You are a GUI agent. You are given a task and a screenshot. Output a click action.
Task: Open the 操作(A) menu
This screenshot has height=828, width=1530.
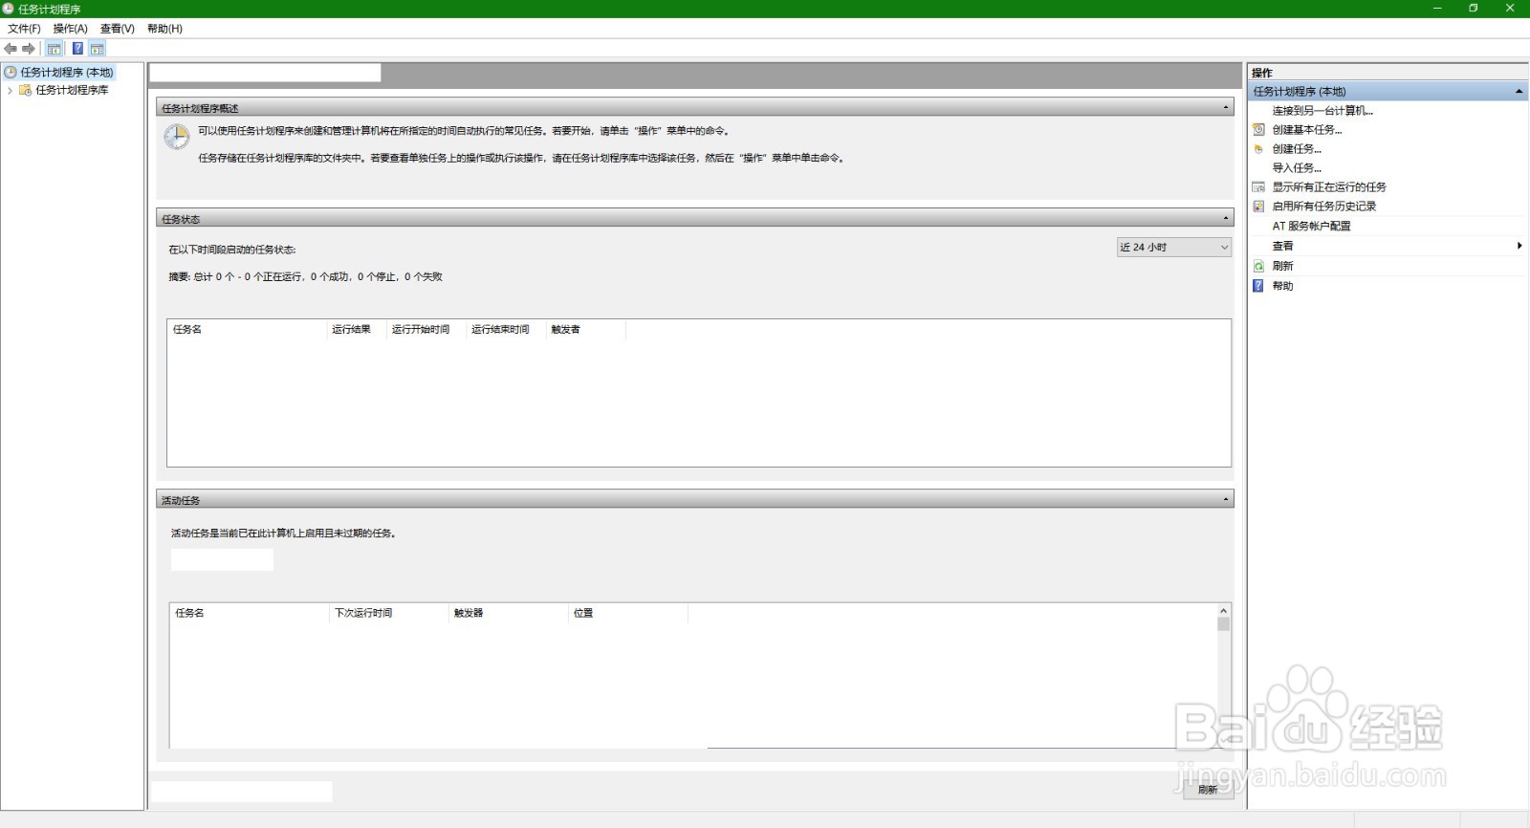[x=70, y=29]
